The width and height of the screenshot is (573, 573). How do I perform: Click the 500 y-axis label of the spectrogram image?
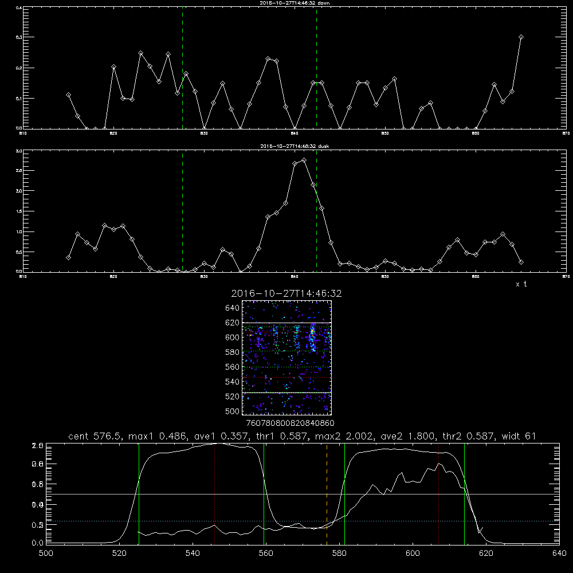(233, 411)
